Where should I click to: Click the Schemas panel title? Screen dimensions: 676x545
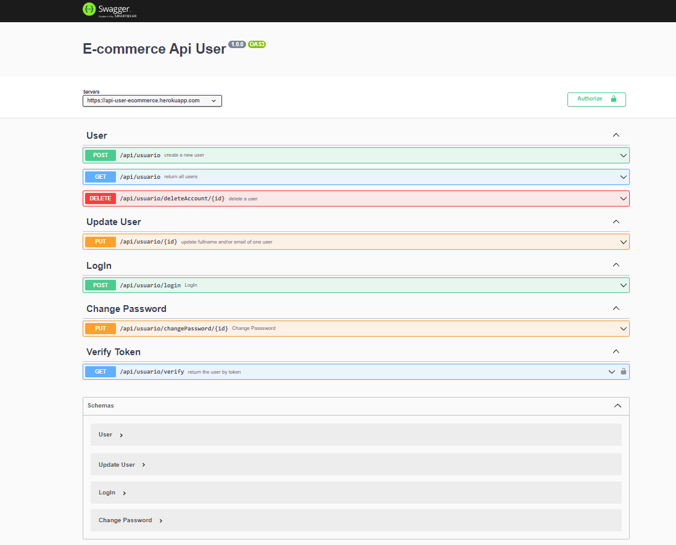pos(101,406)
